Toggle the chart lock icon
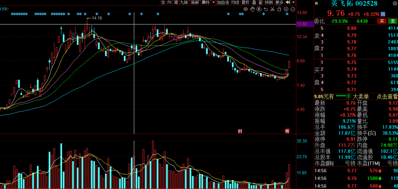The image size is (398, 189). (279, 9)
